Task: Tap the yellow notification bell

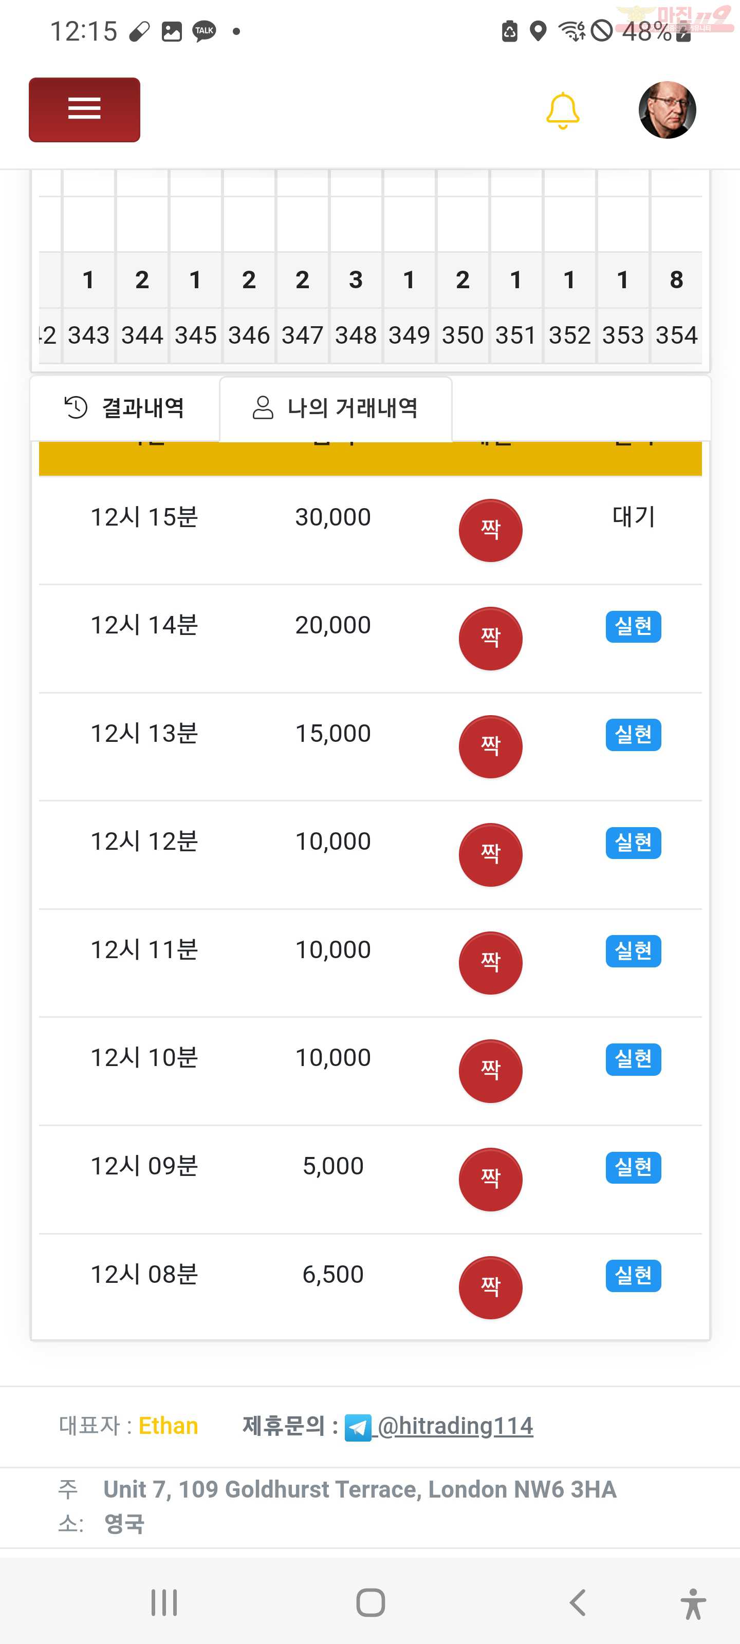Action: (563, 110)
